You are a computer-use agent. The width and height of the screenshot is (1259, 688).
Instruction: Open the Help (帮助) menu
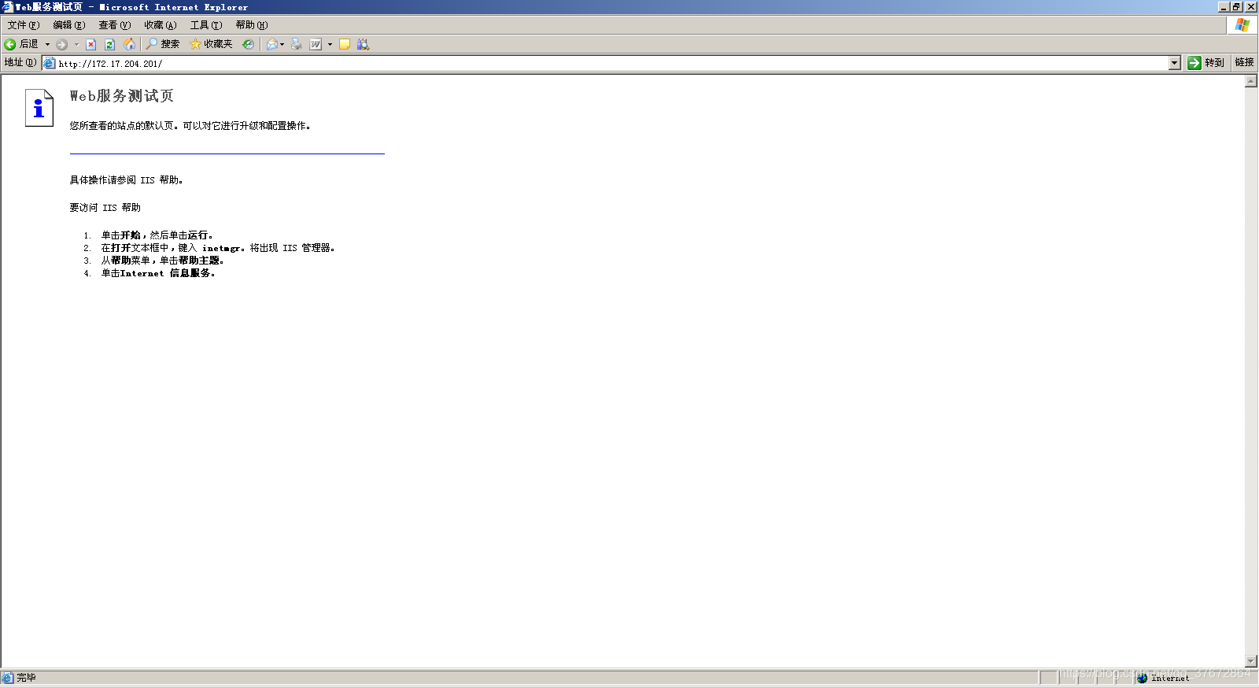click(252, 25)
